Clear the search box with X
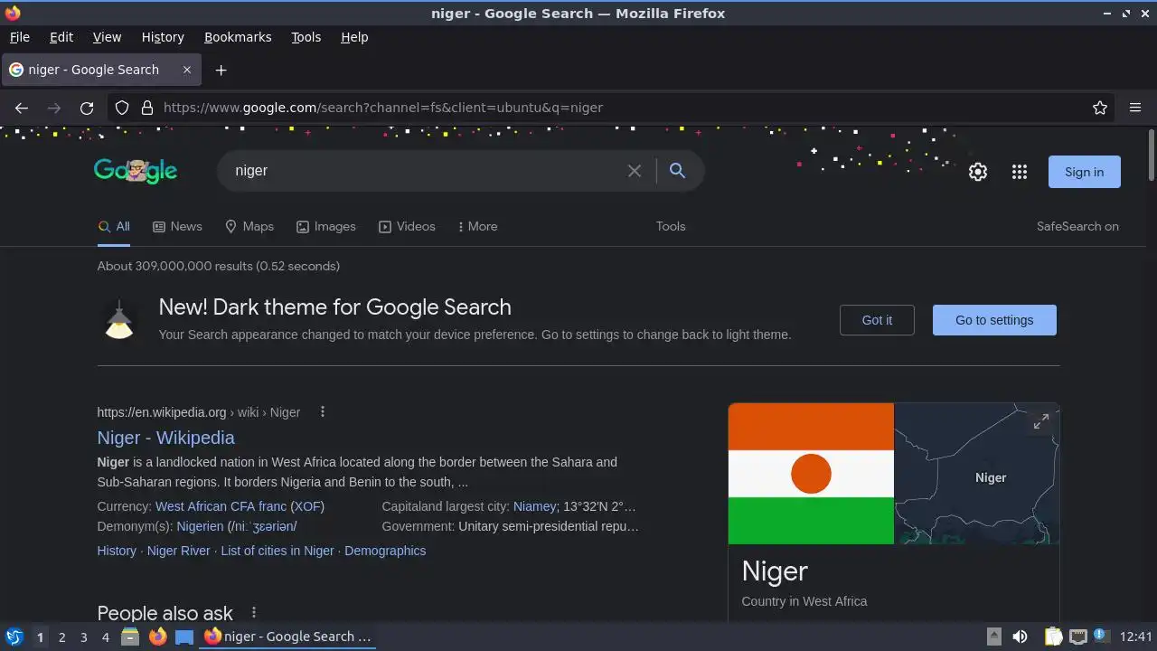This screenshot has height=651, width=1157. point(635,171)
